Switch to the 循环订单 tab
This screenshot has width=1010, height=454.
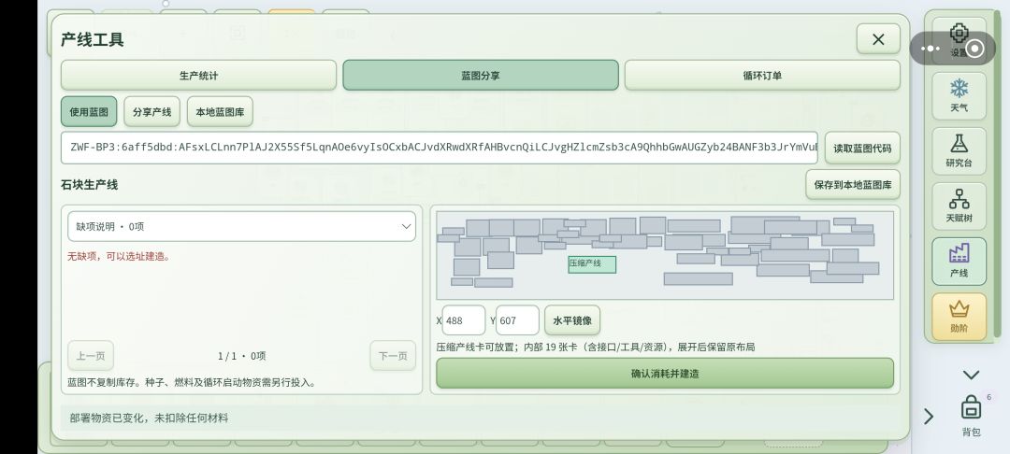(x=762, y=76)
